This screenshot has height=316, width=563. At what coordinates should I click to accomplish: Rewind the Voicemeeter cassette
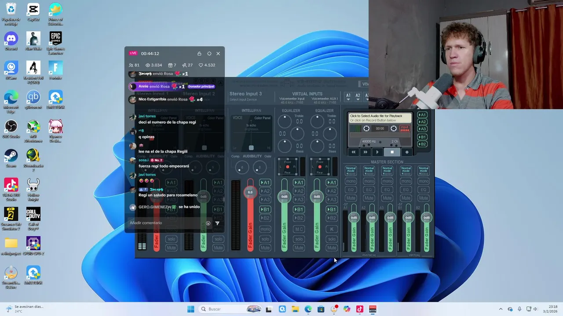pyautogui.click(x=353, y=152)
